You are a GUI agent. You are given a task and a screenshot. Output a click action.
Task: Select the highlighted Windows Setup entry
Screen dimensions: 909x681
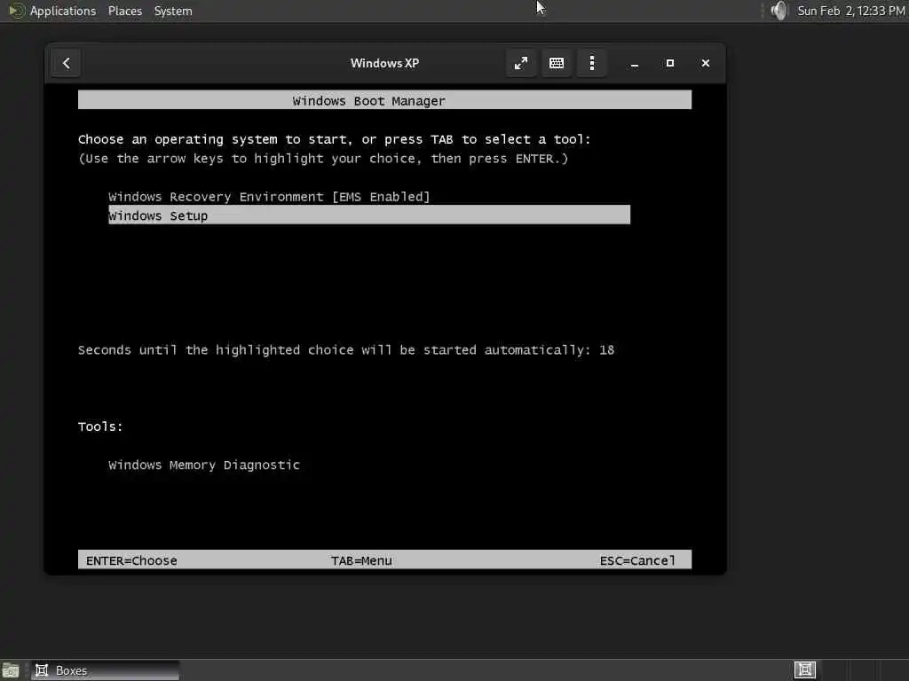coord(368,215)
